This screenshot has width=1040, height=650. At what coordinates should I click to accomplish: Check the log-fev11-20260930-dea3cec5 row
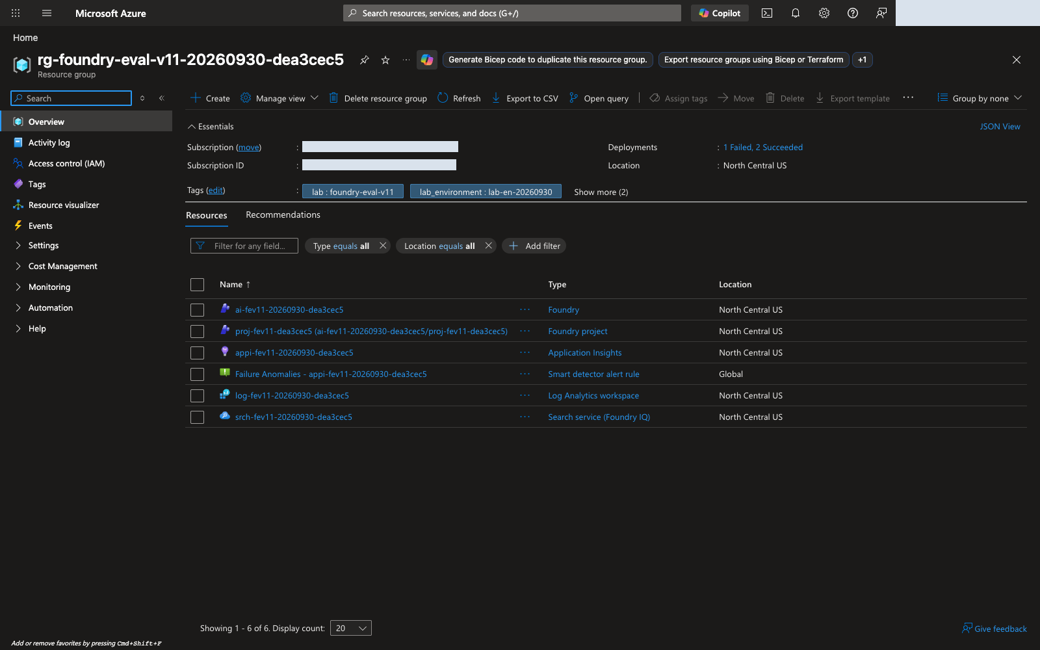[x=198, y=396]
